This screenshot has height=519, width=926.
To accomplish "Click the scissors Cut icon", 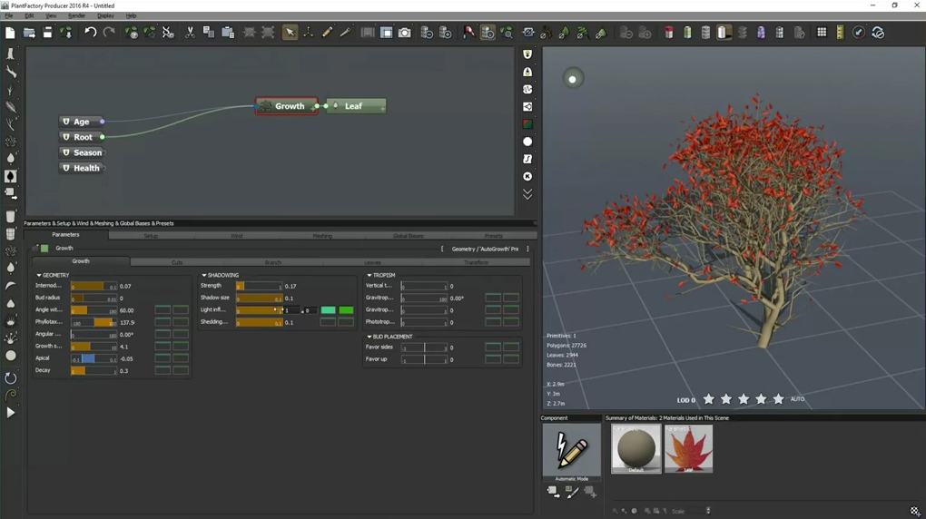I will [190, 33].
